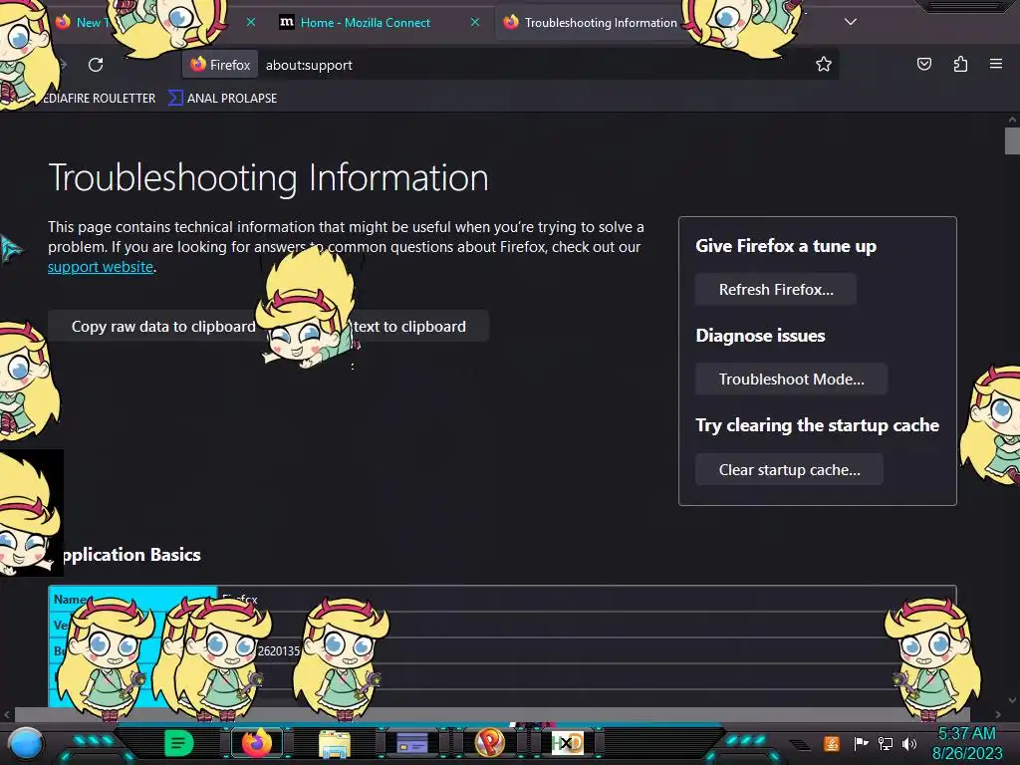Click the Clear startup cache... button
1020x765 pixels.
789,470
